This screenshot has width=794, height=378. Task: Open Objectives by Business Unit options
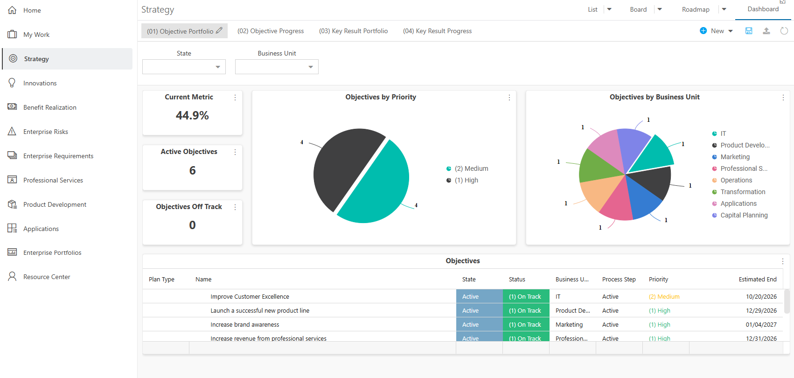[783, 98]
